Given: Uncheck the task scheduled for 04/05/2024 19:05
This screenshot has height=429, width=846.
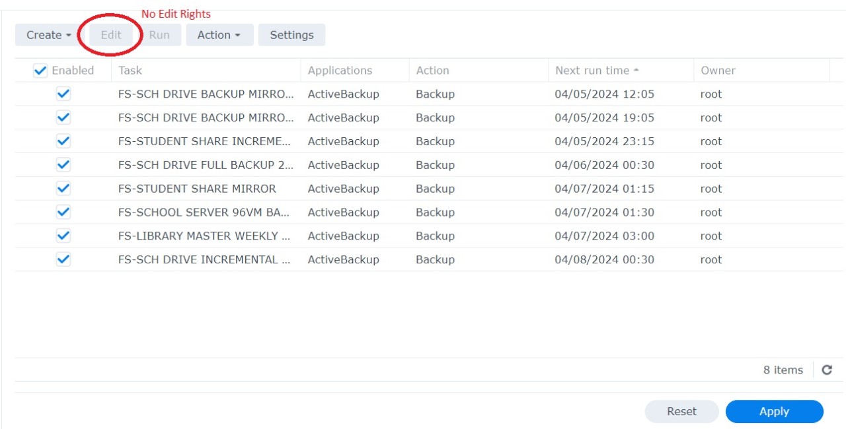Looking at the screenshot, I should [x=63, y=117].
